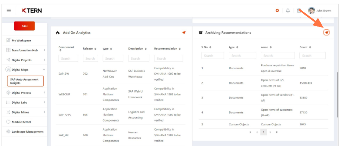Click the Description search field
340x146 pixels.
point(139,58)
